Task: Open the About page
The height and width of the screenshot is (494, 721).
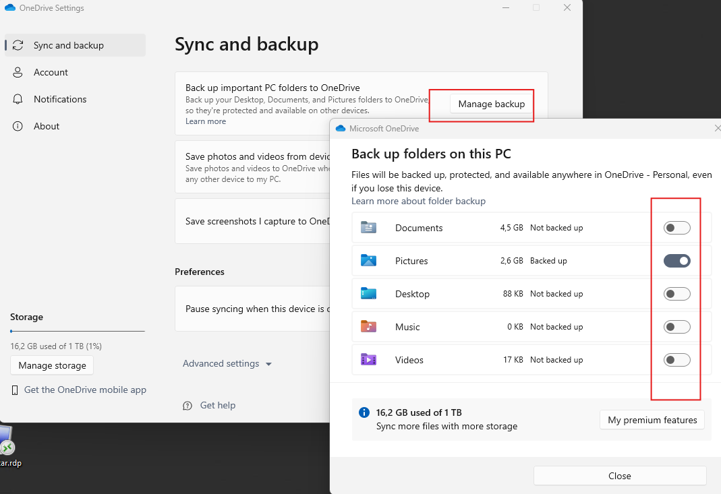Action: click(x=76, y=127)
